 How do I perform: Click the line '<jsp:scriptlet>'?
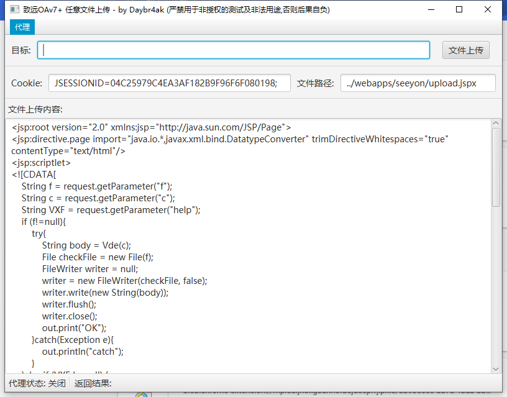[41, 163]
